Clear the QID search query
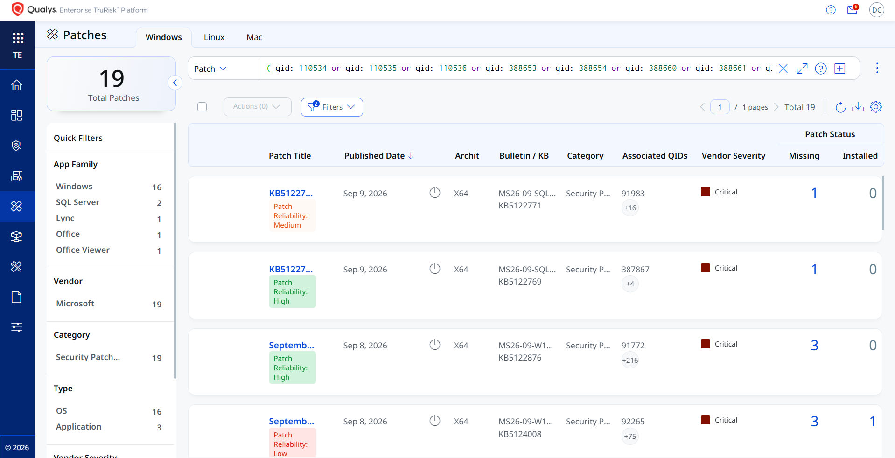 pos(783,69)
